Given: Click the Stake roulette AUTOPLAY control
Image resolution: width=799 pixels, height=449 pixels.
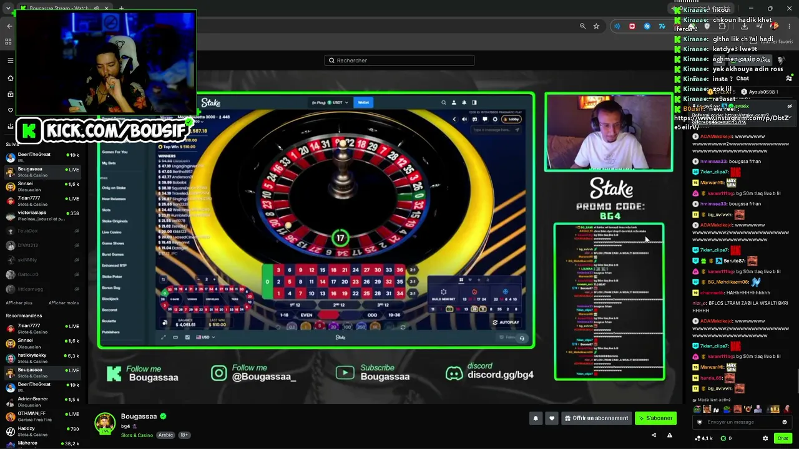Looking at the screenshot, I should click(506, 322).
